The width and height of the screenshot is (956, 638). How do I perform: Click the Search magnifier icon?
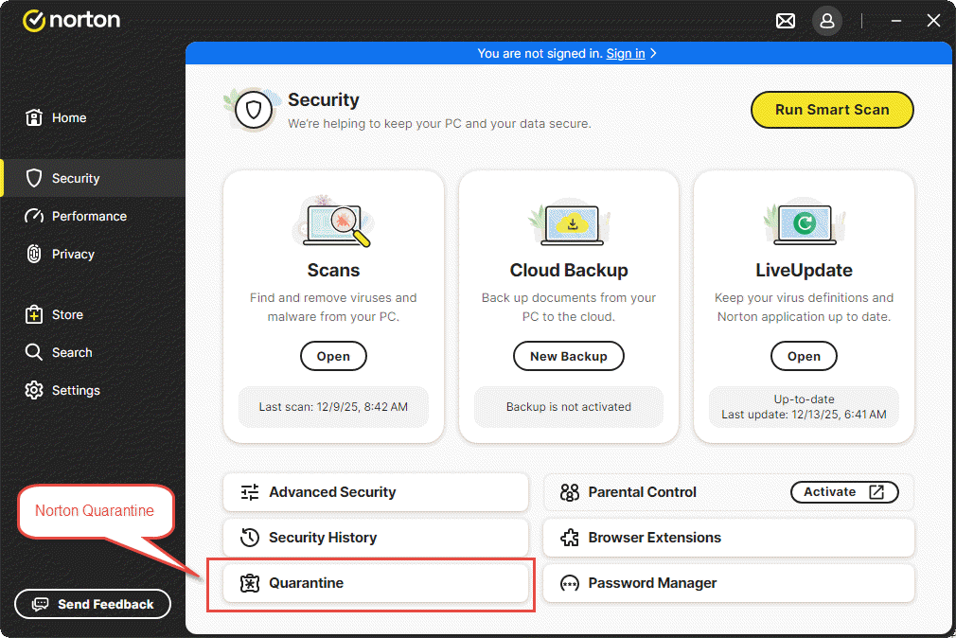tap(35, 352)
